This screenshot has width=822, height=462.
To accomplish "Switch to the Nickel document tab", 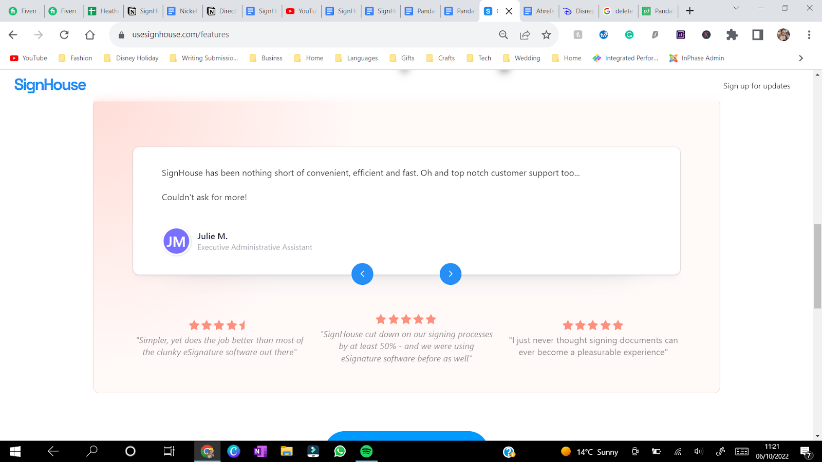I will (182, 11).
